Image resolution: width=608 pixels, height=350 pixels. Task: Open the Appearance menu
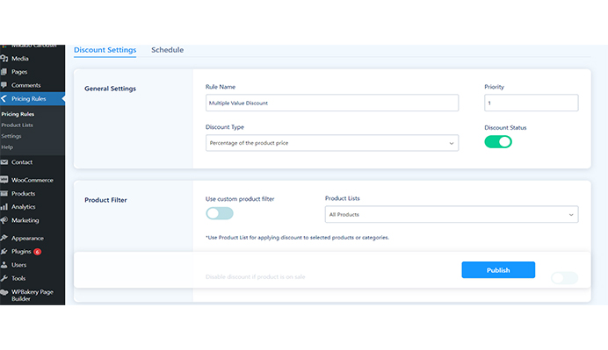[x=27, y=238]
